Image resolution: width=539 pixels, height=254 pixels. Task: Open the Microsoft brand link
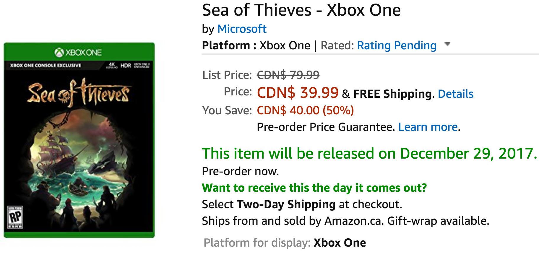(x=242, y=29)
